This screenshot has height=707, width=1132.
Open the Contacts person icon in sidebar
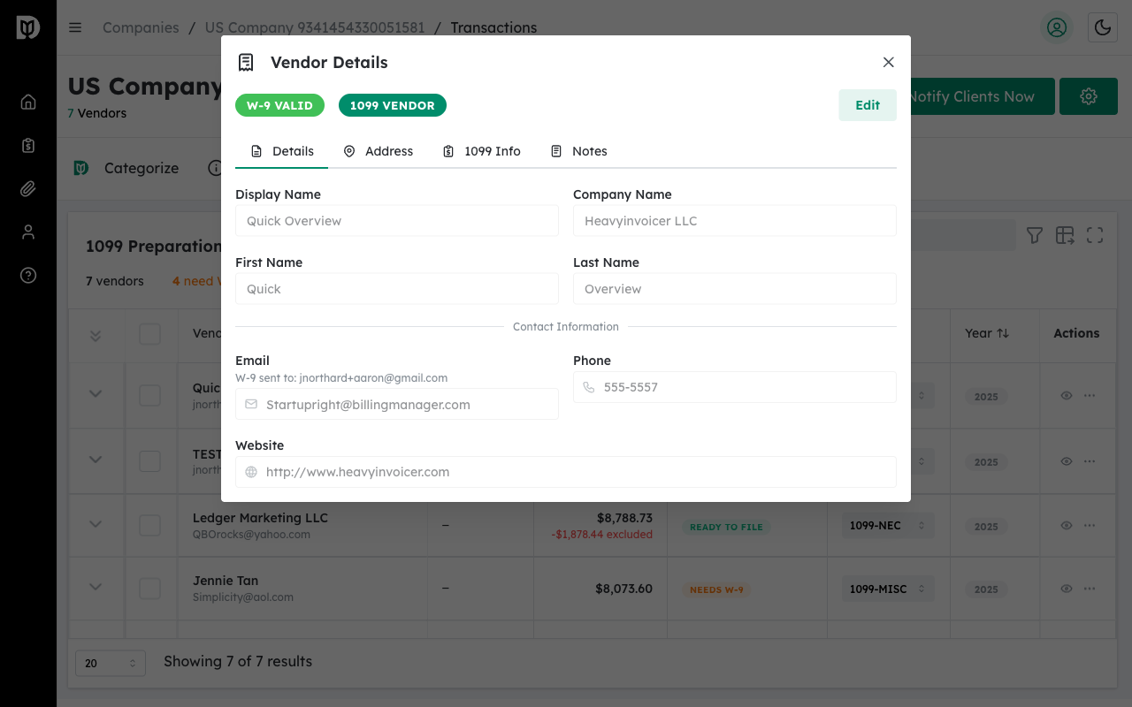[x=27, y=232]
